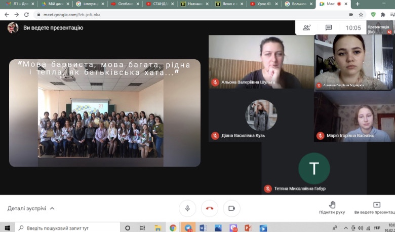The width and height of the screenshot is (395, 232).
Task: Switch to Chrome in taskbar
Action: (x=173, y=228)
